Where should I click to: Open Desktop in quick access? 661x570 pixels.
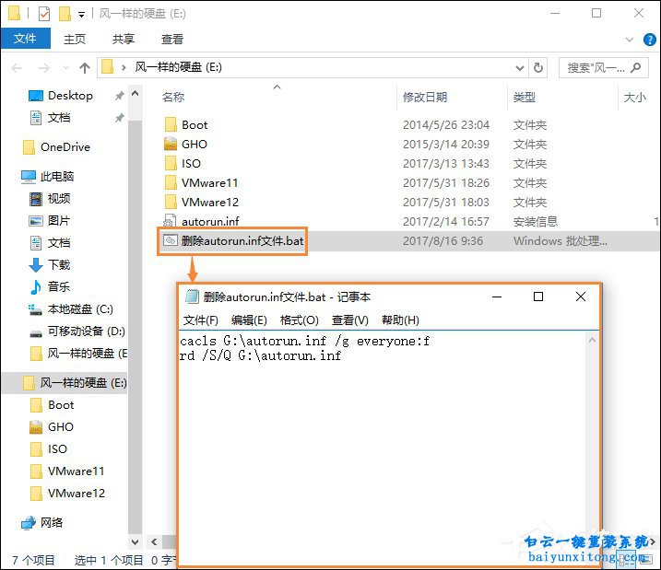(70, 96)
